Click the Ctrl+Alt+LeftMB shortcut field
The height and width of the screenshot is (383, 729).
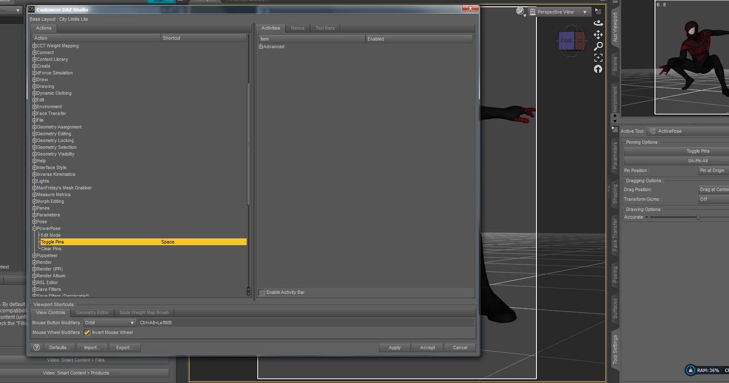point(306,323)
